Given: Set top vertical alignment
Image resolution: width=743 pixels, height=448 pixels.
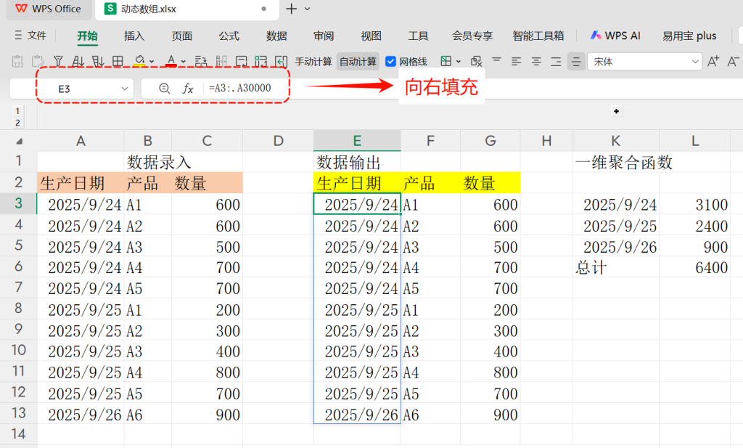Looking at the screenshot, I should point(496,61).
